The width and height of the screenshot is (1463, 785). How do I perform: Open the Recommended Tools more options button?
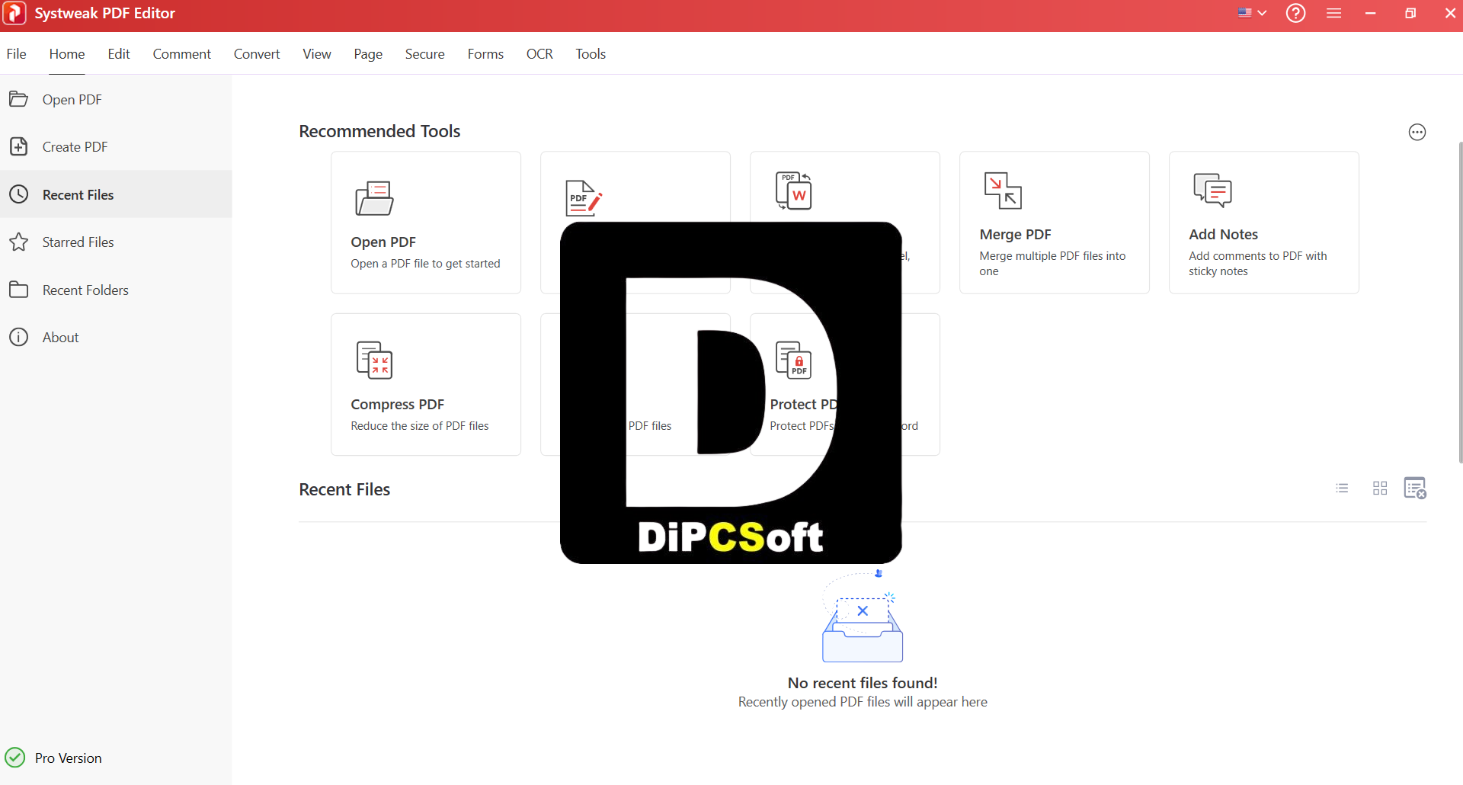(1417, 133)
